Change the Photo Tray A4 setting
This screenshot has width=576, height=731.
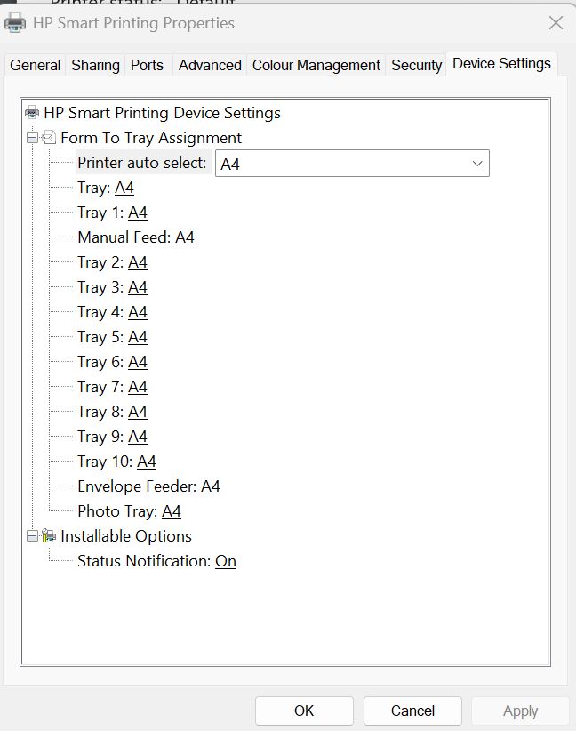[171, 511]
